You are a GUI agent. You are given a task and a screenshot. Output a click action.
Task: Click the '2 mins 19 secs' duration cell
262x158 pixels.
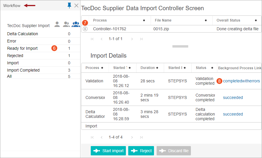(x=149, y=97)
